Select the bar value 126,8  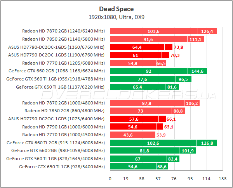coord(207,143)
